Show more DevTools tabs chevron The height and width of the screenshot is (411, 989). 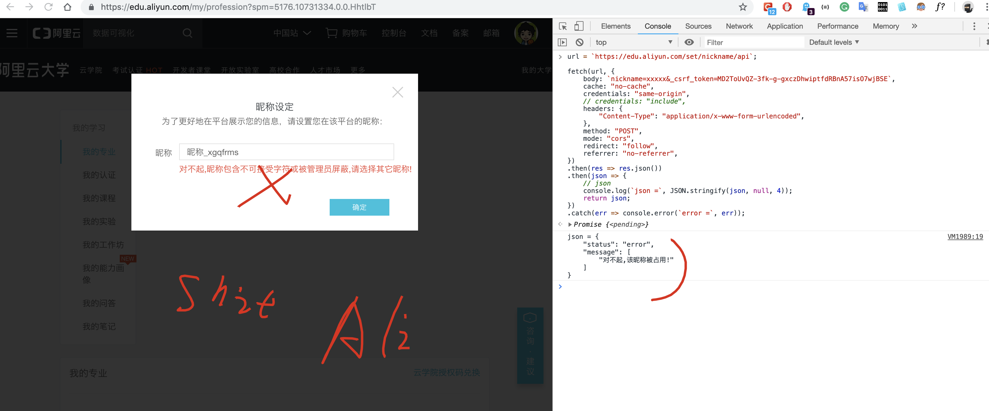(x=915, y=26)
